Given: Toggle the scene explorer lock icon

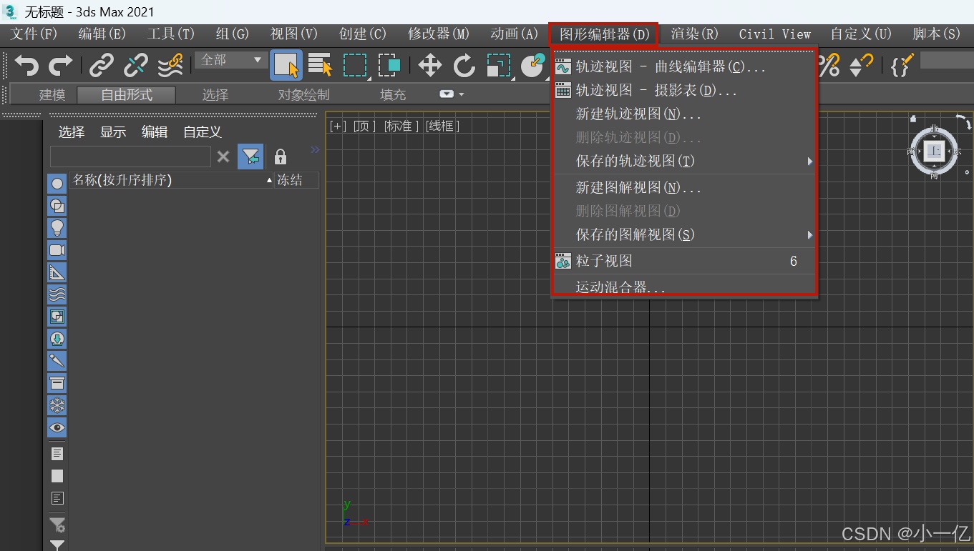Looking at the screenshot, I should click(281, 157).
